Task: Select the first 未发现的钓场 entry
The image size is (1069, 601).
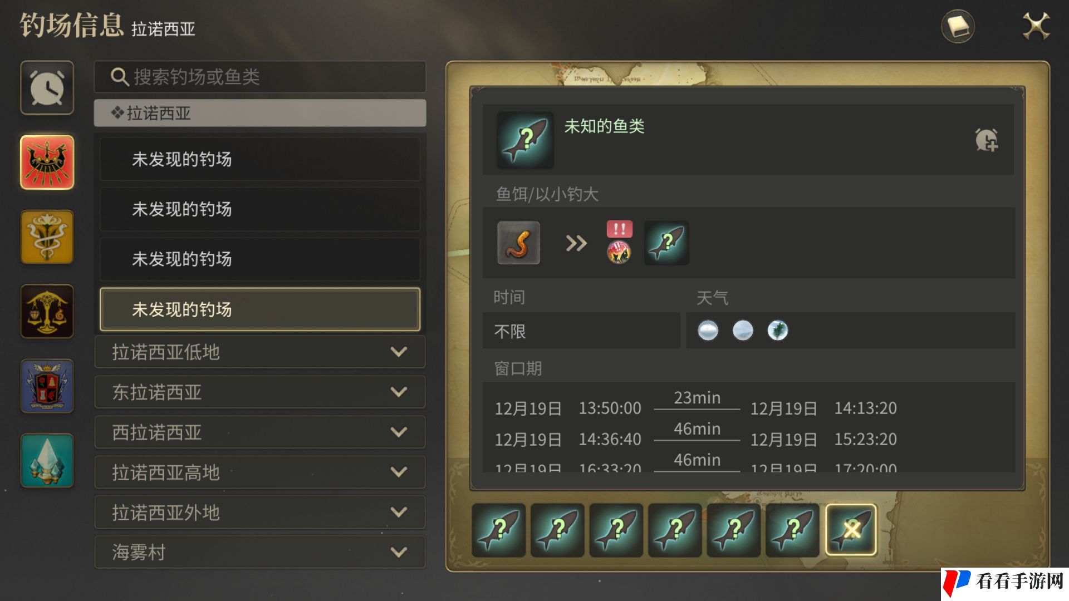Action: (260, 159)
